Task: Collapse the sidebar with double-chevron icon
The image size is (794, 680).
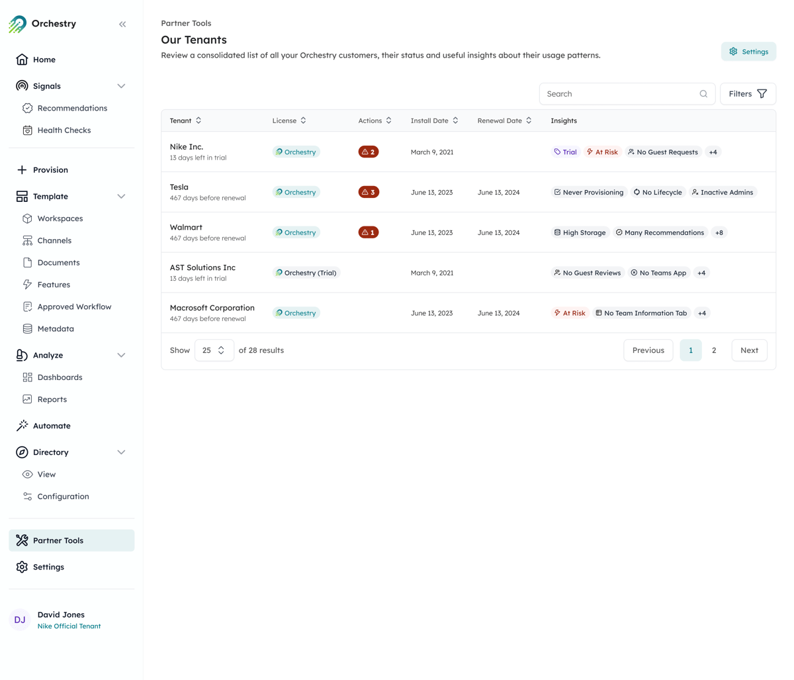Action: click(x=122, y=24)
